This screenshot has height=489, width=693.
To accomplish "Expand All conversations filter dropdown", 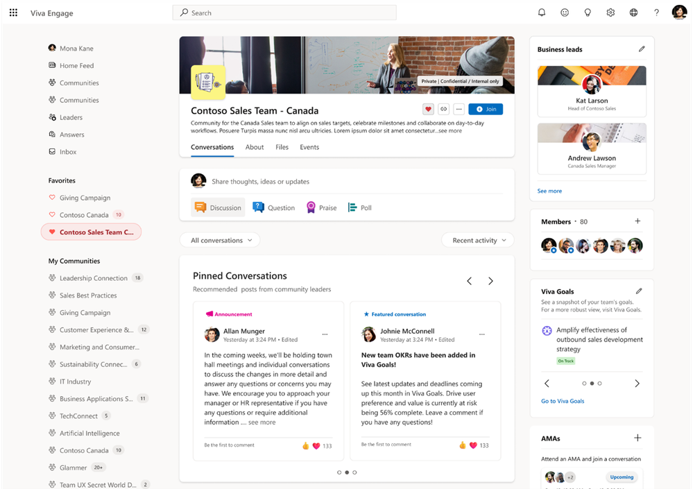I will point(220,240).
